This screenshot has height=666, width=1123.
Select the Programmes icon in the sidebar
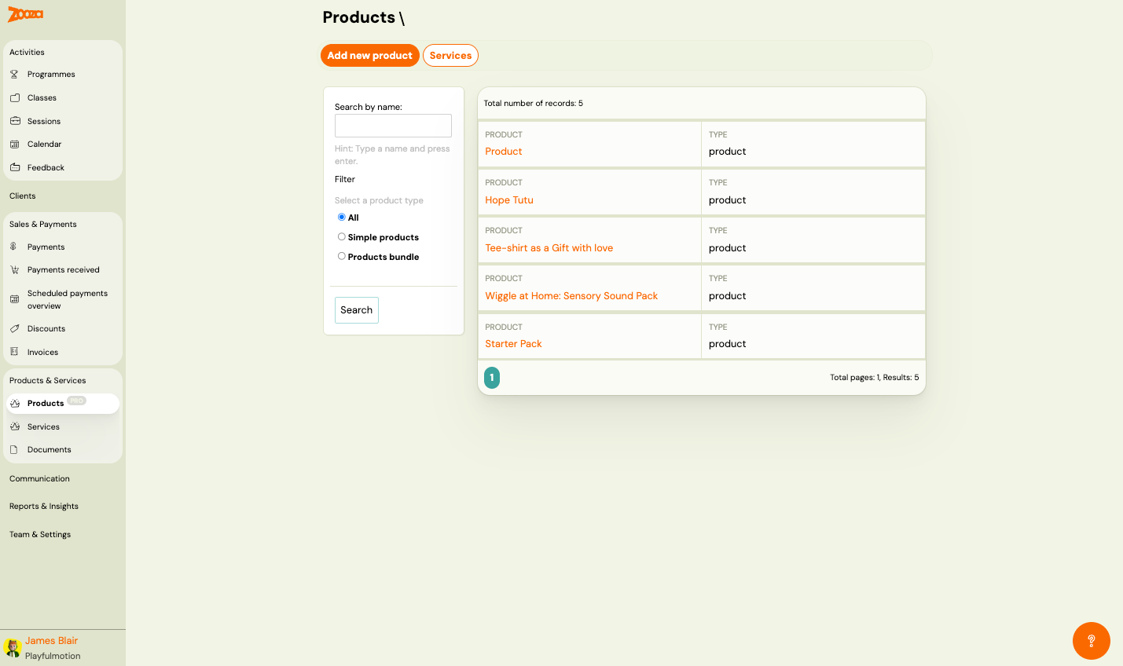pos(15,74)
